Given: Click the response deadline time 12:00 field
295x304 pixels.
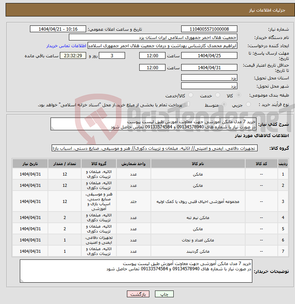Looking at the screenshot, I should (x=152, y=56).
